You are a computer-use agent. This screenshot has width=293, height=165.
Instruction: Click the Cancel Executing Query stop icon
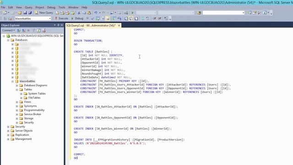pos(87,18)
